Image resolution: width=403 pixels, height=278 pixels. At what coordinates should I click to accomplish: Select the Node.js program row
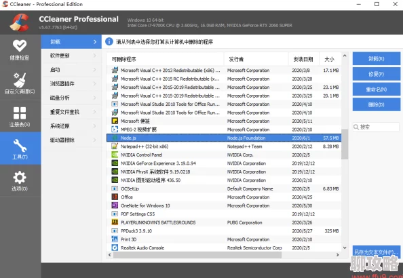(224, 138)
